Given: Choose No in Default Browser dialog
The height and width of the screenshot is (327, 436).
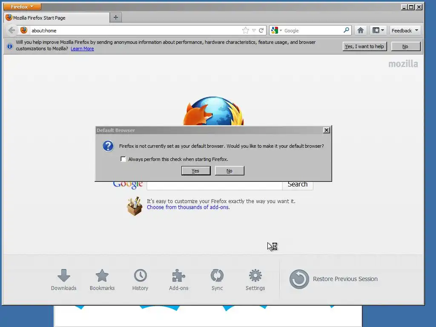Looking at the screenshot, I should (229, 171).
